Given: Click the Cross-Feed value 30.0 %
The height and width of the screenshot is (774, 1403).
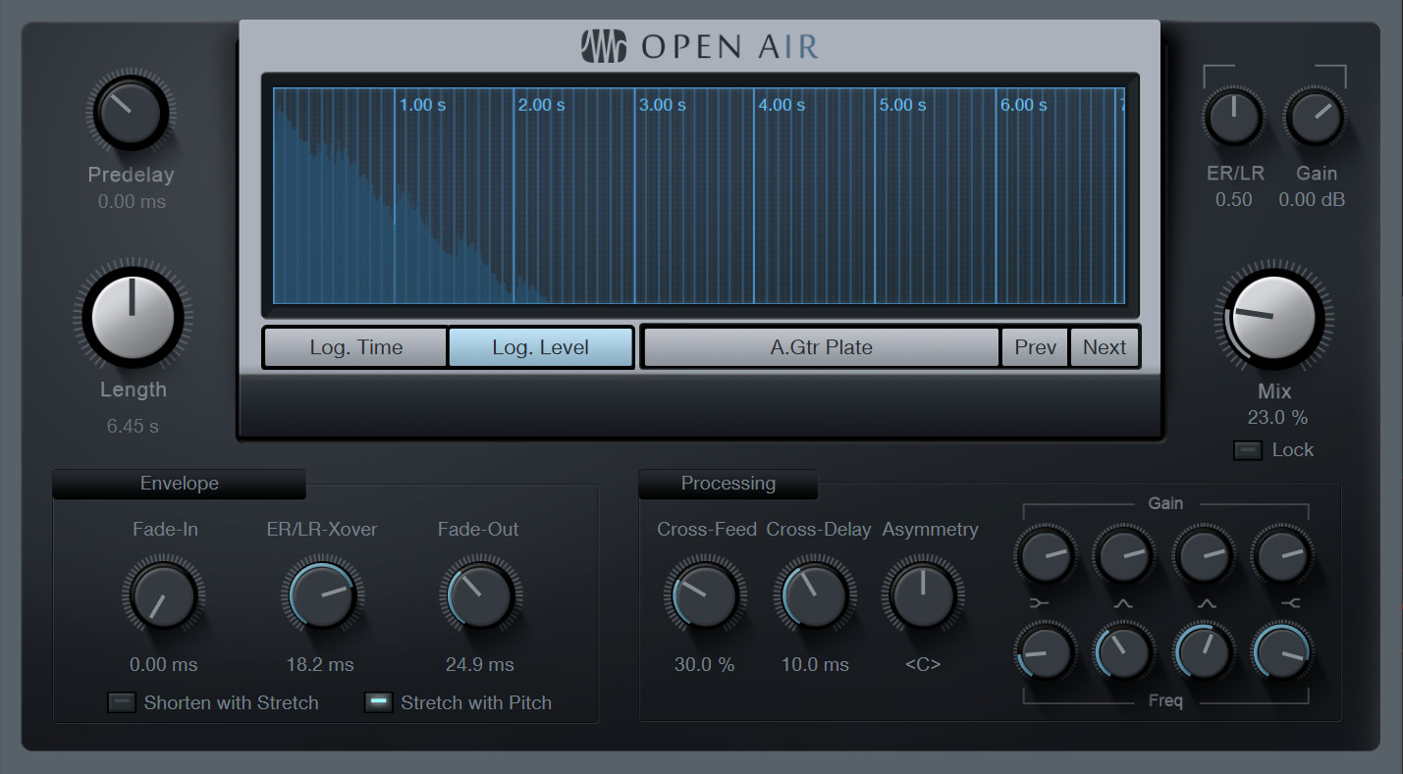Looking at the screenshot, I should (x=704, y=665).
